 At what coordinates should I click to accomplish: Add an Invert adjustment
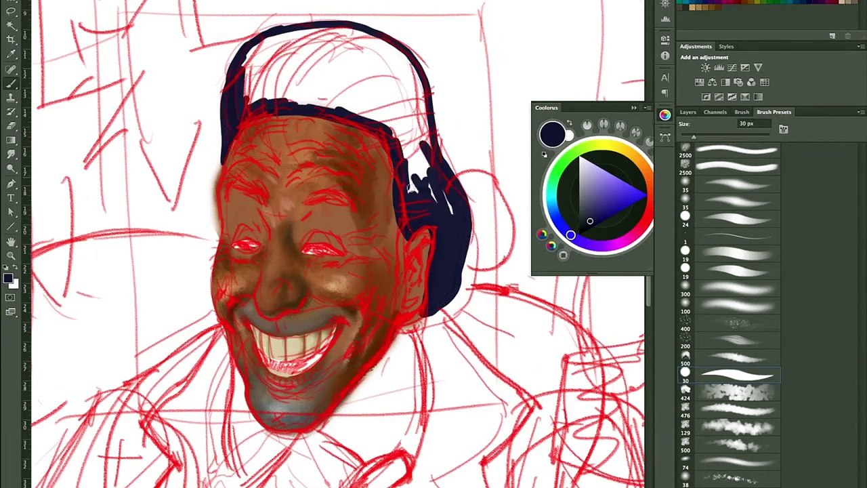point(706,97)
